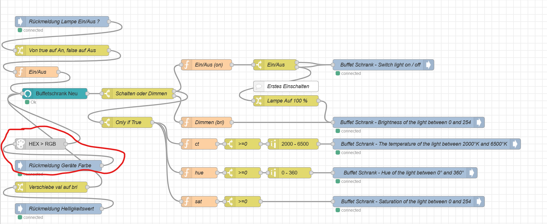Screen dimensions: 547x224
Task: Click the switch icon on Only if True
Action: [107, 122]
